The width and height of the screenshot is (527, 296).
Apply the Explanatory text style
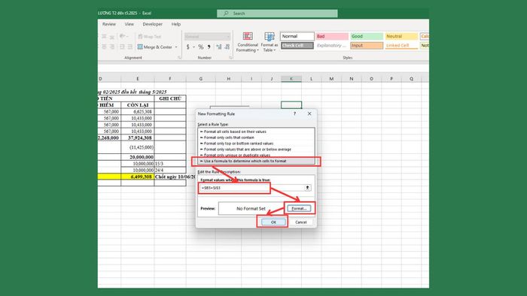coord(332,45)
